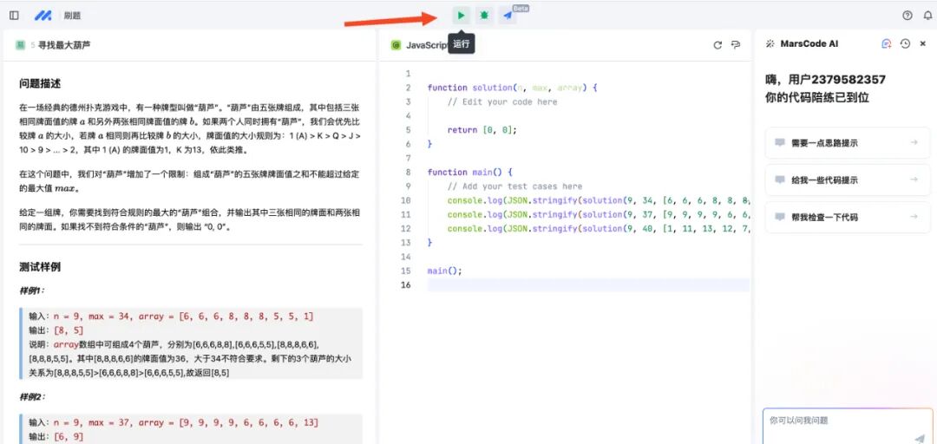Click the function main() line

coord(469,172)
